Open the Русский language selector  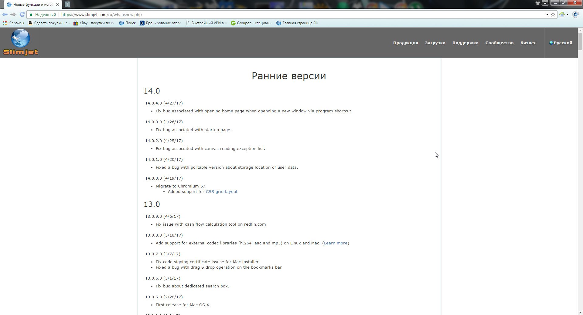pyautogui.click(x=561, y=43)
